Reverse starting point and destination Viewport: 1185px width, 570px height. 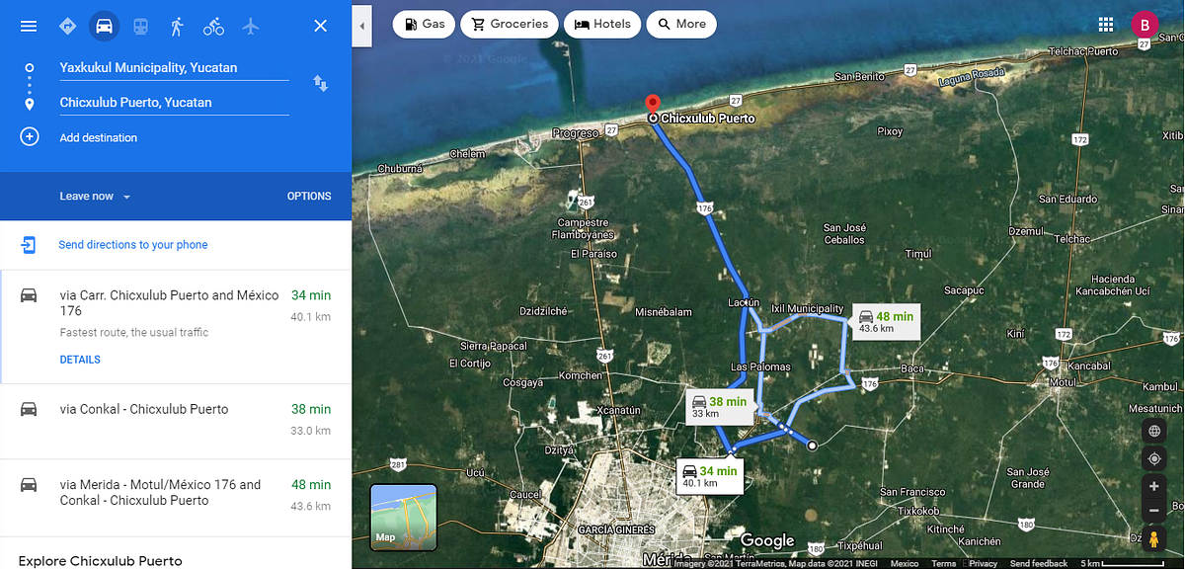320,83
